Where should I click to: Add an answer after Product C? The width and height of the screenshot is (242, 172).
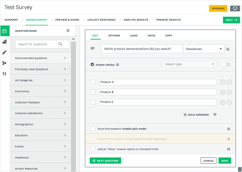click(222, 102)
